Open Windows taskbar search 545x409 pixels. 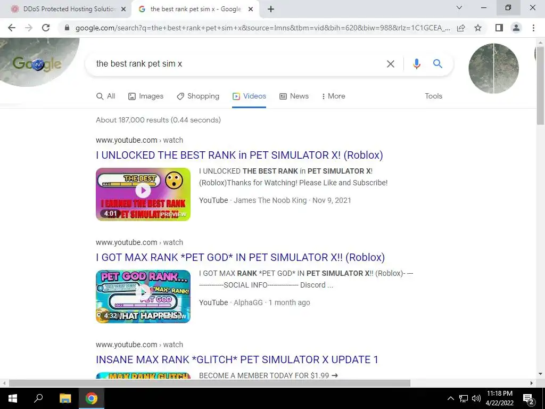point(38,398)
